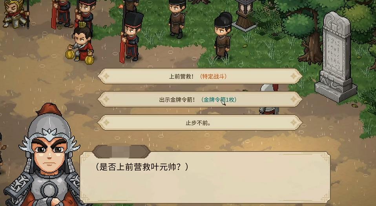Click the red-robed guard at top left

61,14
